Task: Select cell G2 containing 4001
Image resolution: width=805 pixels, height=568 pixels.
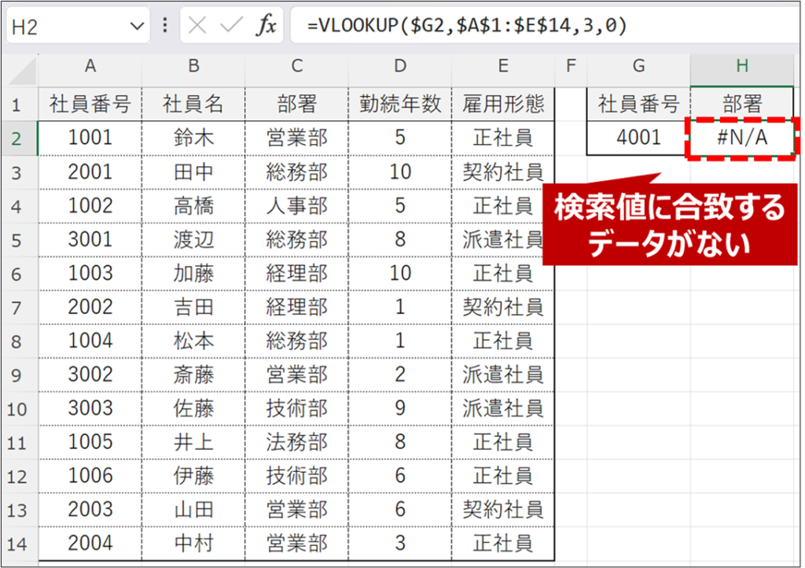Action: [x=638, y=138]
